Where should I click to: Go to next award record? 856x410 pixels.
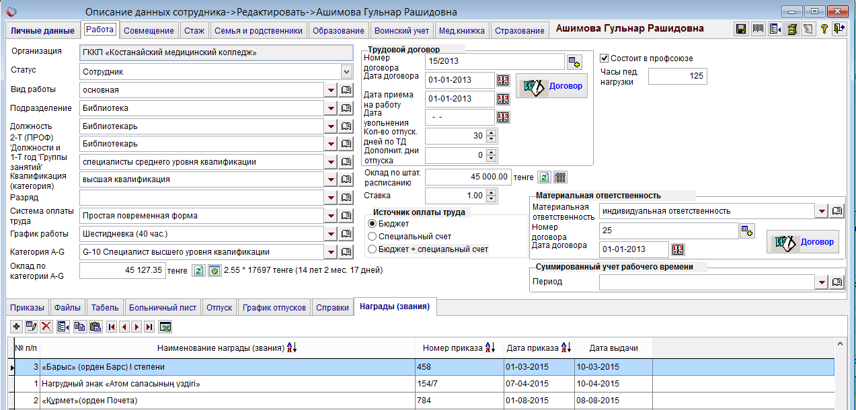point(137,327)
